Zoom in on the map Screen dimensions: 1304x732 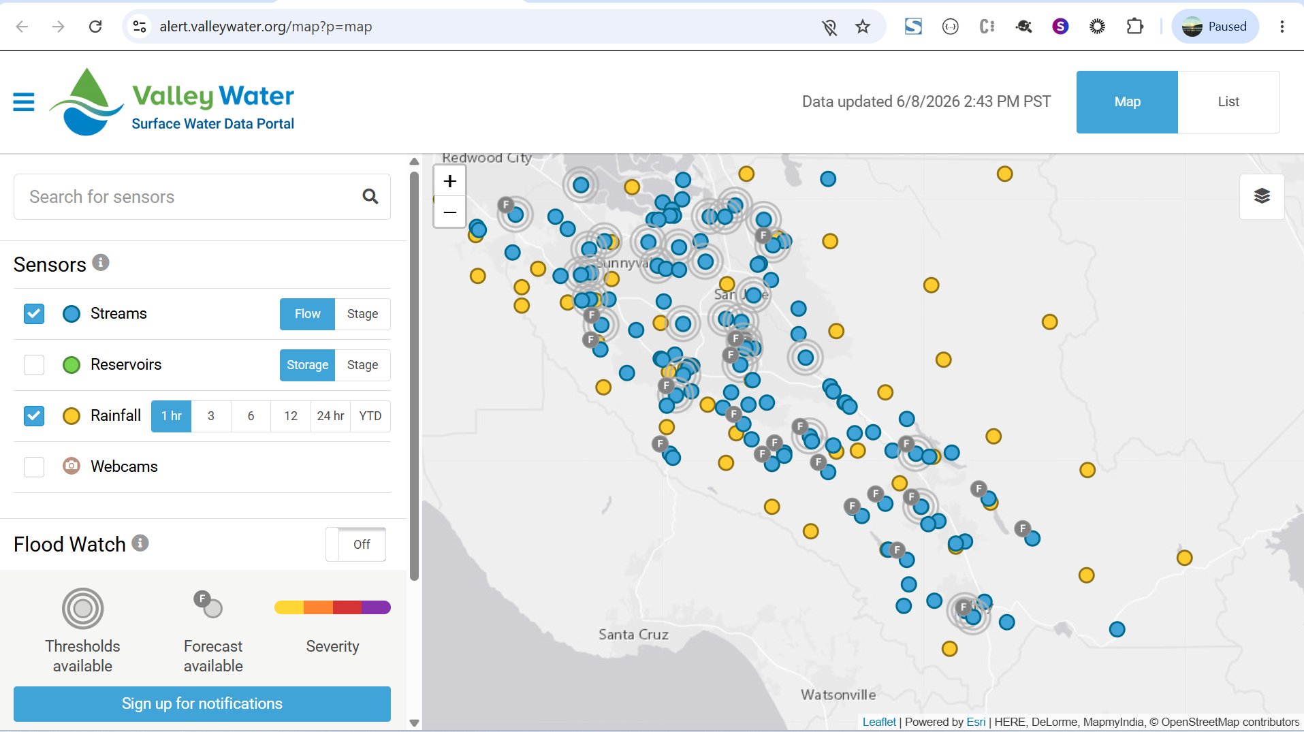(x=449, y=181)
